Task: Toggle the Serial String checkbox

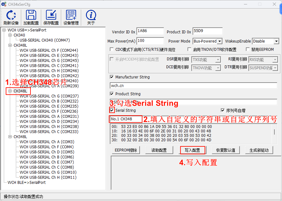Action: click(x=112, y=110)
